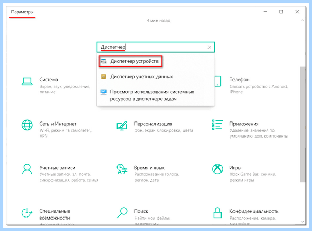Screen dimensions: 312x231
Task: Open the Поиск category label
Action: tap(141, 211)
